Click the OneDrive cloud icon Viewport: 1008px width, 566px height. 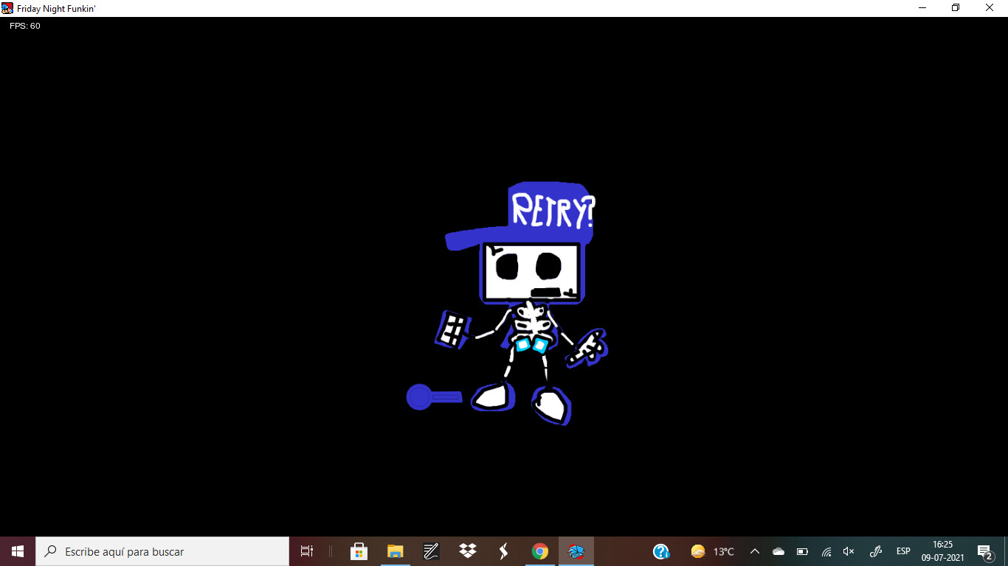pos(778,551)
